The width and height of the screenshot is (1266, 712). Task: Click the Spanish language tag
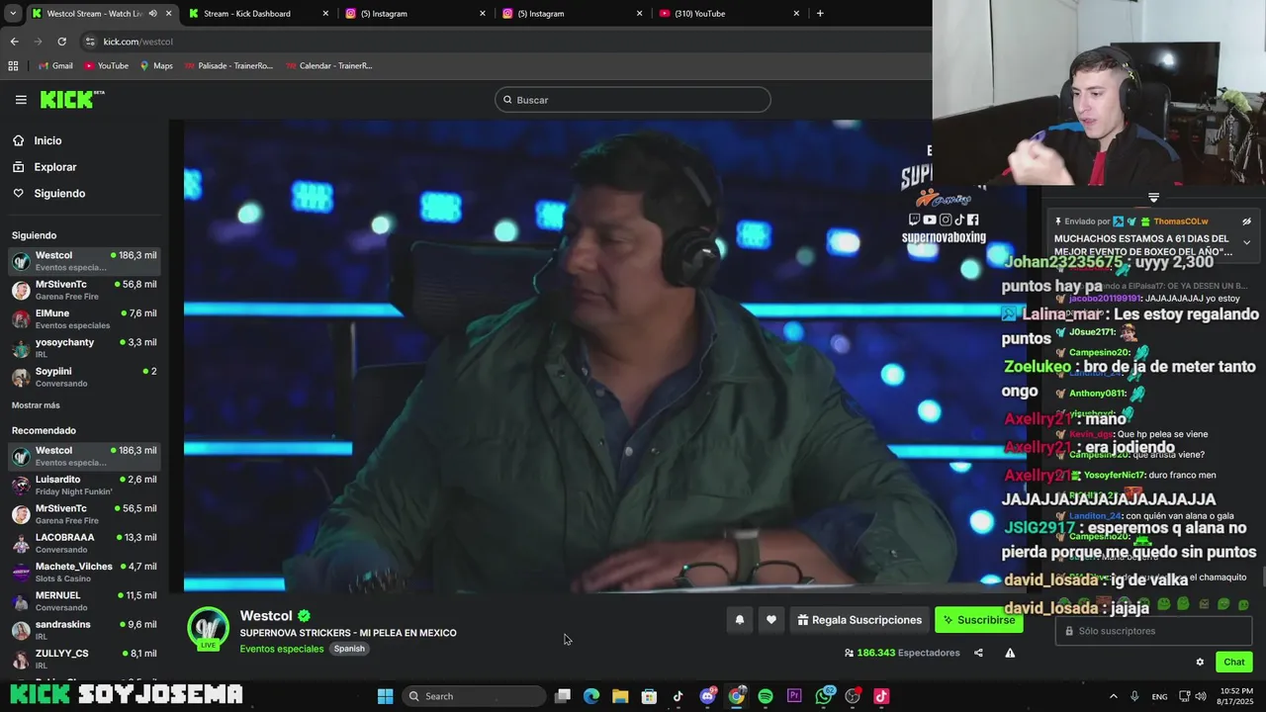(349, 649)
